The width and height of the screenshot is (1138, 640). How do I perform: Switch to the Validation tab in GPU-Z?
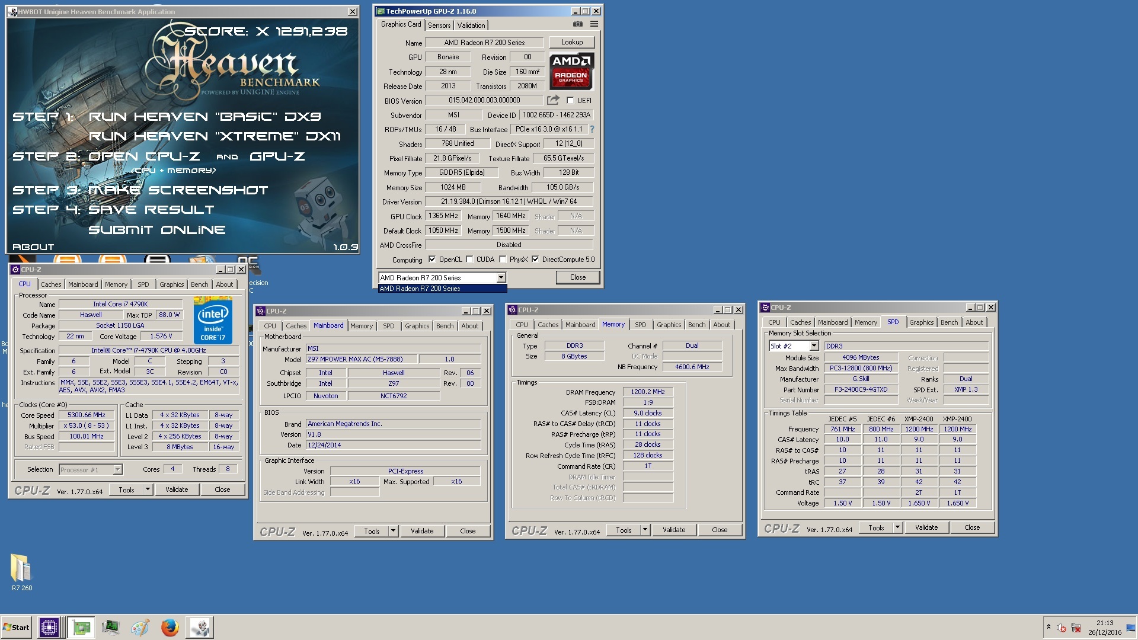click(471, 25)
